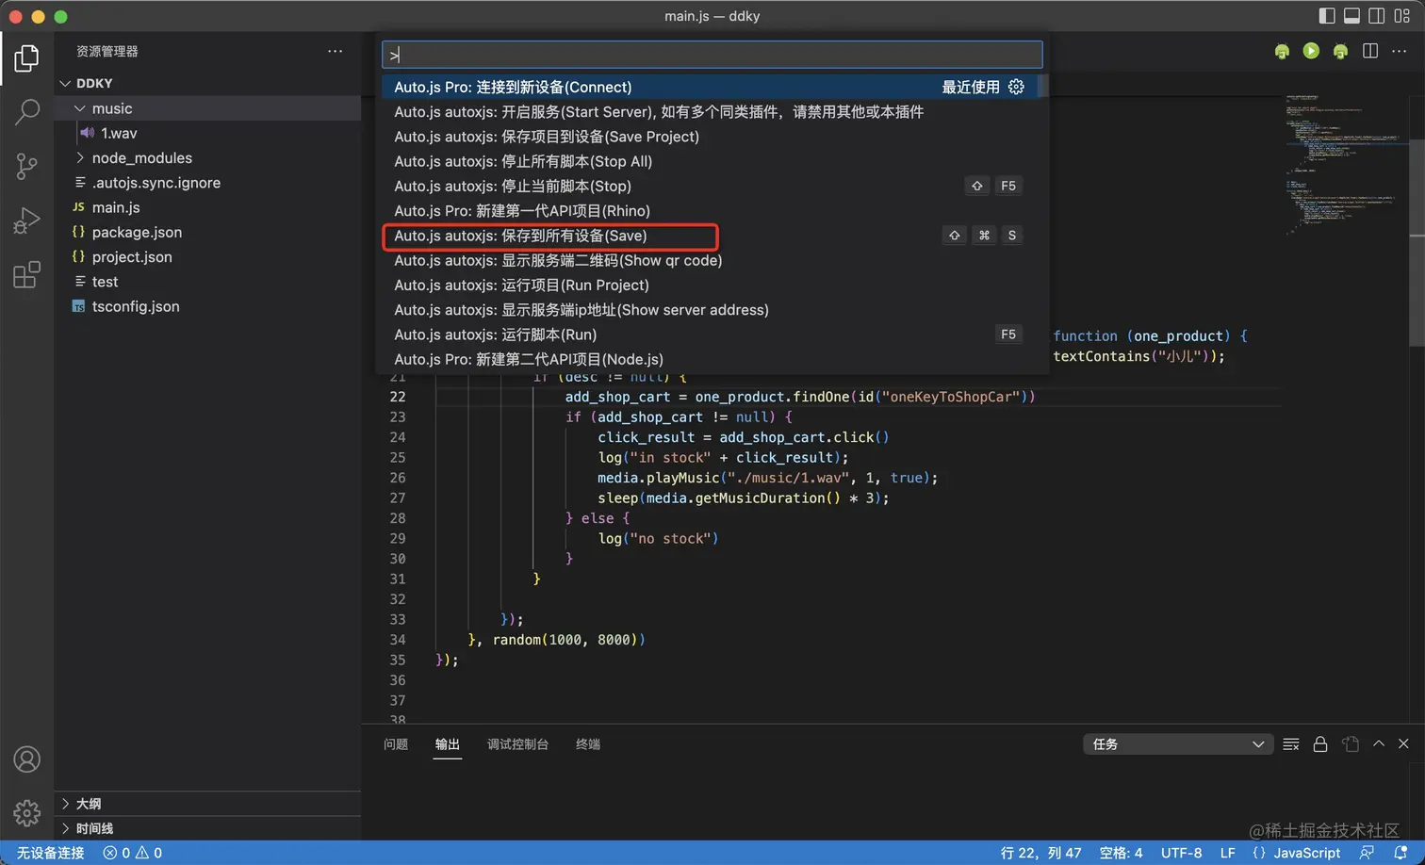
Task: Open the Source Control icon
Action: click(x=27, y=167)
